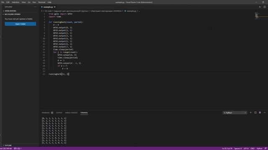The image size is (268, 150).
Task: Change indentation via Spaces: 4
Action: (238, 148)
